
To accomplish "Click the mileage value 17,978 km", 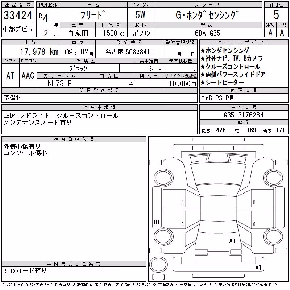I will tap(39, 52).
